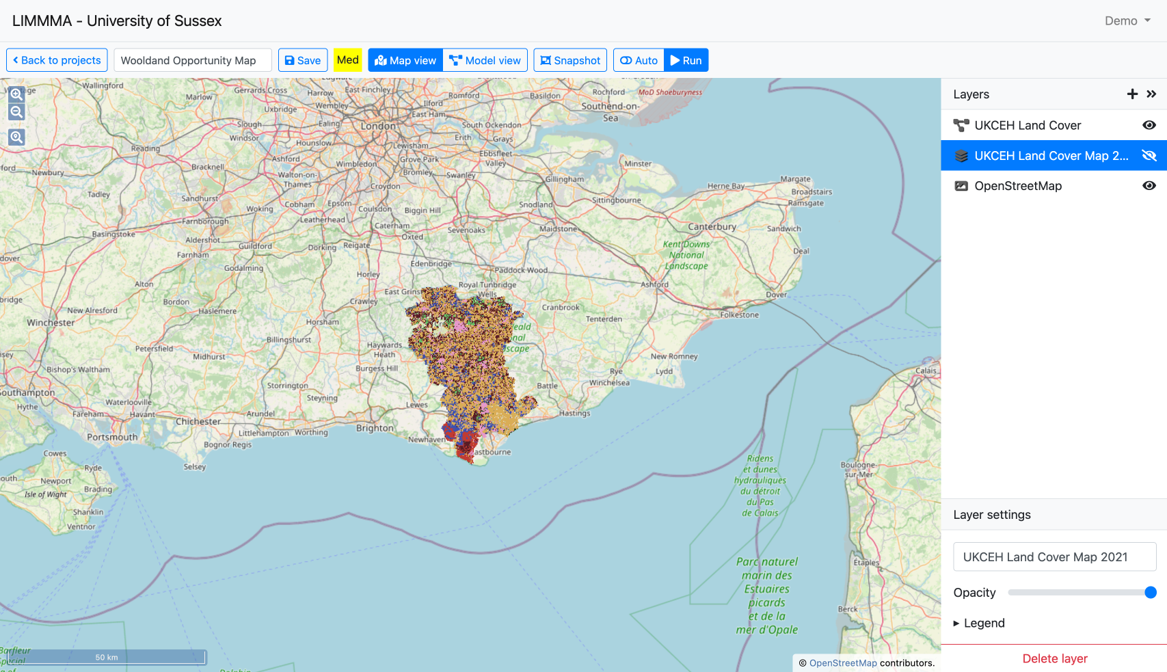Collapse the Layers sidebar with double chevron

click(x=1151, y=94)
